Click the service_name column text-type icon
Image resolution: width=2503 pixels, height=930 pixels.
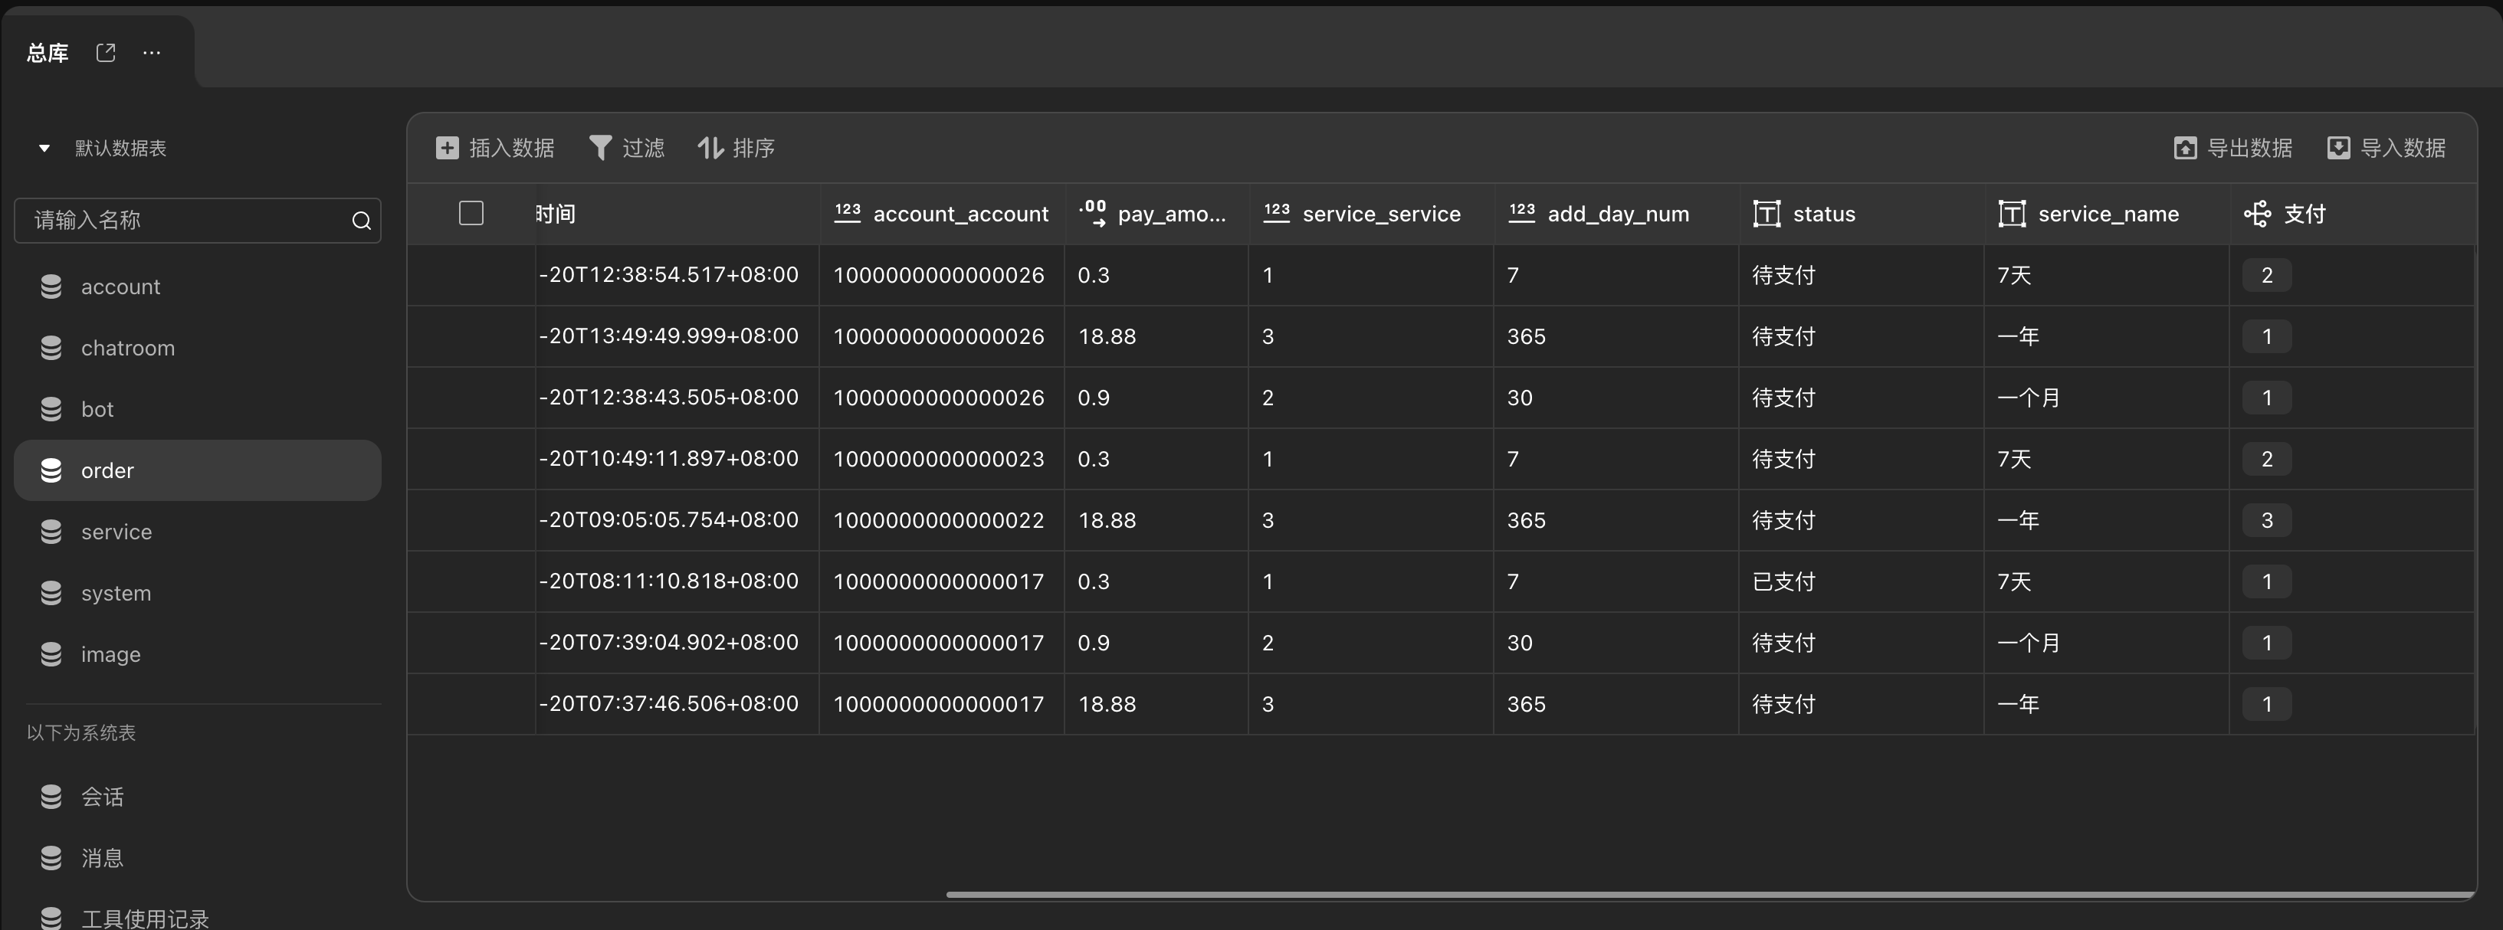tap(2011, 214)
